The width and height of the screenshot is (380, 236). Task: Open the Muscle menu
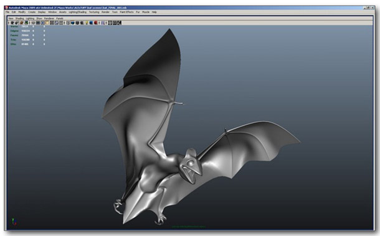pyautogui.click(x=146, y=12)
